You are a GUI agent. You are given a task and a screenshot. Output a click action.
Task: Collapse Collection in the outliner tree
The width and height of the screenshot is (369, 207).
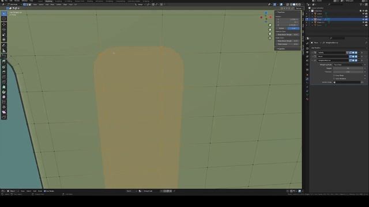coord(310,11)
